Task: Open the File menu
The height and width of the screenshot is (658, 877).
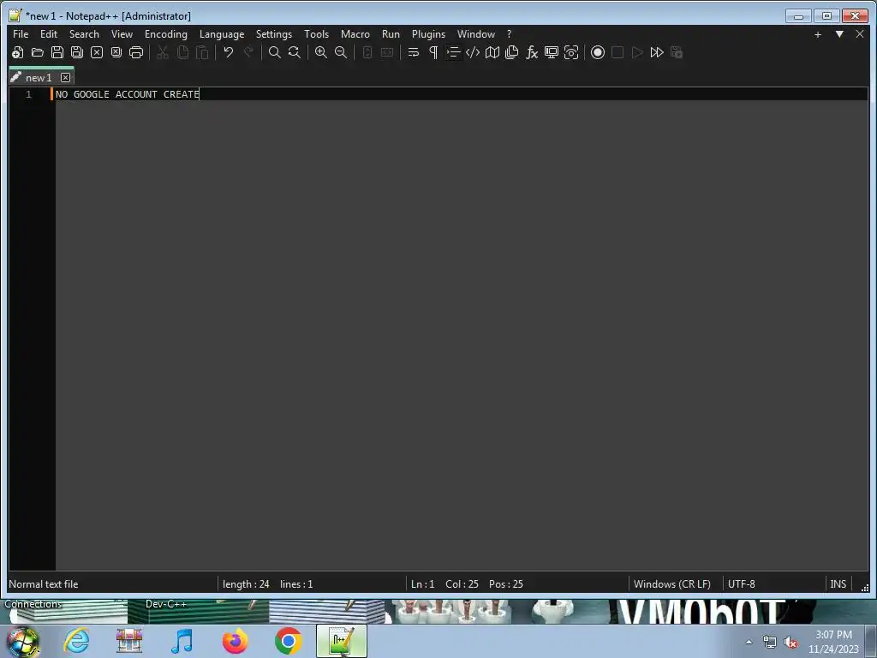Action: pos(21,34)
